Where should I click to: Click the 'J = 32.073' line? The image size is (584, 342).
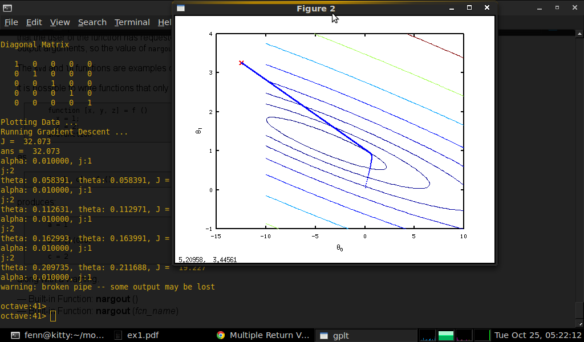click(x=25, y=141)
